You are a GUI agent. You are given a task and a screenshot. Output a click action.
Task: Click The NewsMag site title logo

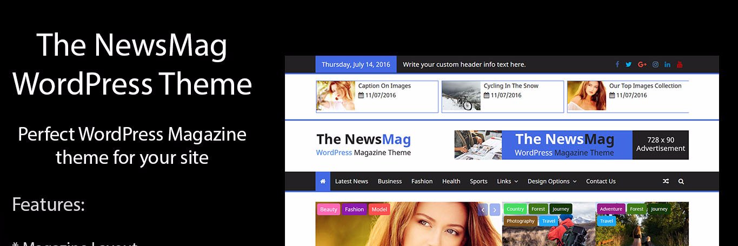click(363, 139)
